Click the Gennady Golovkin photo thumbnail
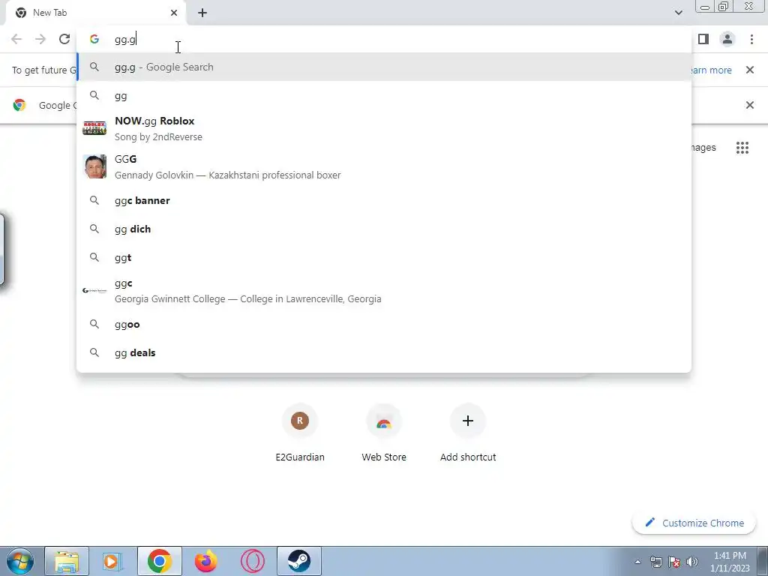 [94, 166]
